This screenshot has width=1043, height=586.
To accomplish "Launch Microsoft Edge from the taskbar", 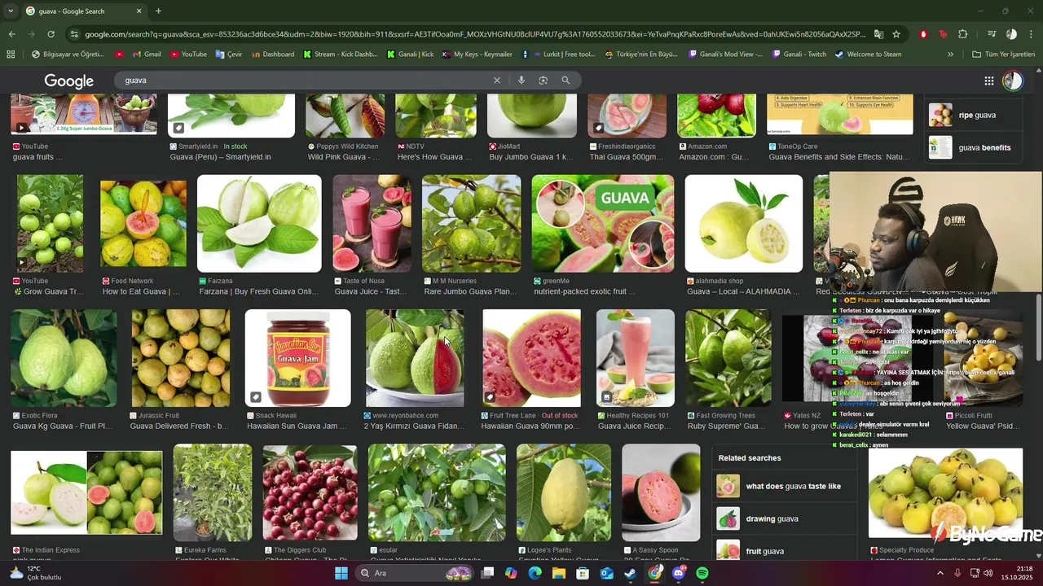I will coord(535,574).
